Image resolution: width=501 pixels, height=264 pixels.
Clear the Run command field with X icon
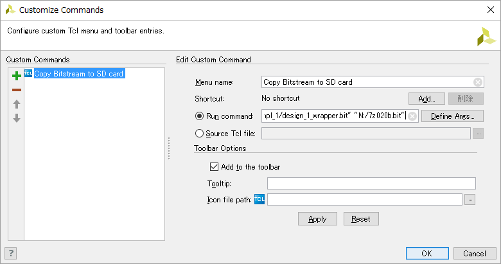pyautogui.click(x=412, y=116)
